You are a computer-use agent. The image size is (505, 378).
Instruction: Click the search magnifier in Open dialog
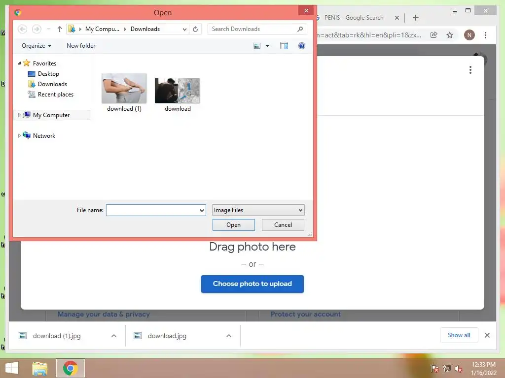pos(300,29)
